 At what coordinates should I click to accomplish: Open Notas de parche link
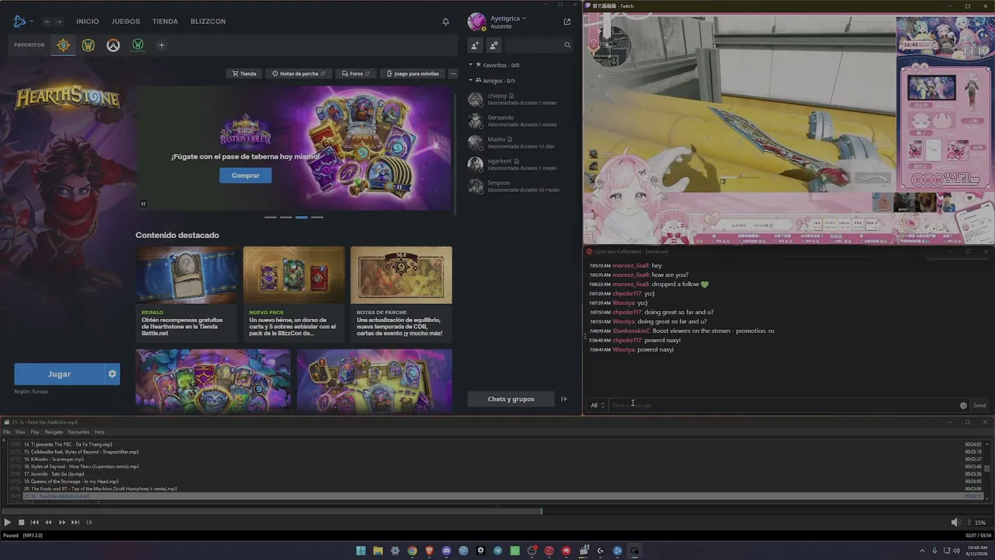[298, 74]
